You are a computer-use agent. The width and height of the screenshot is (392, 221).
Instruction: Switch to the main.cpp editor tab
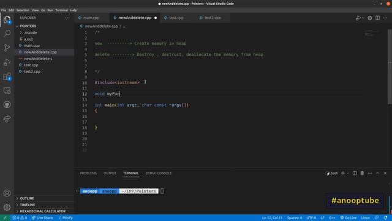(92, 18)
